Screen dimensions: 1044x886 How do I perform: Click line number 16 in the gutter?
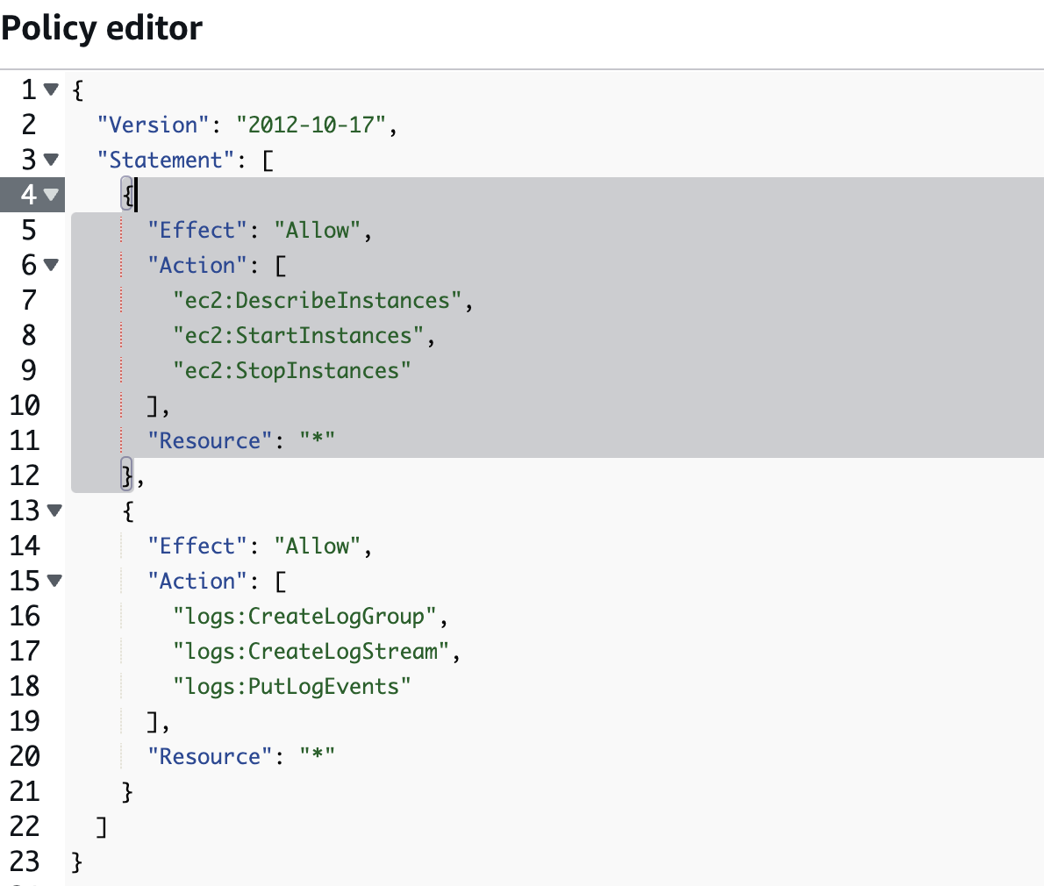coord(25,617)
